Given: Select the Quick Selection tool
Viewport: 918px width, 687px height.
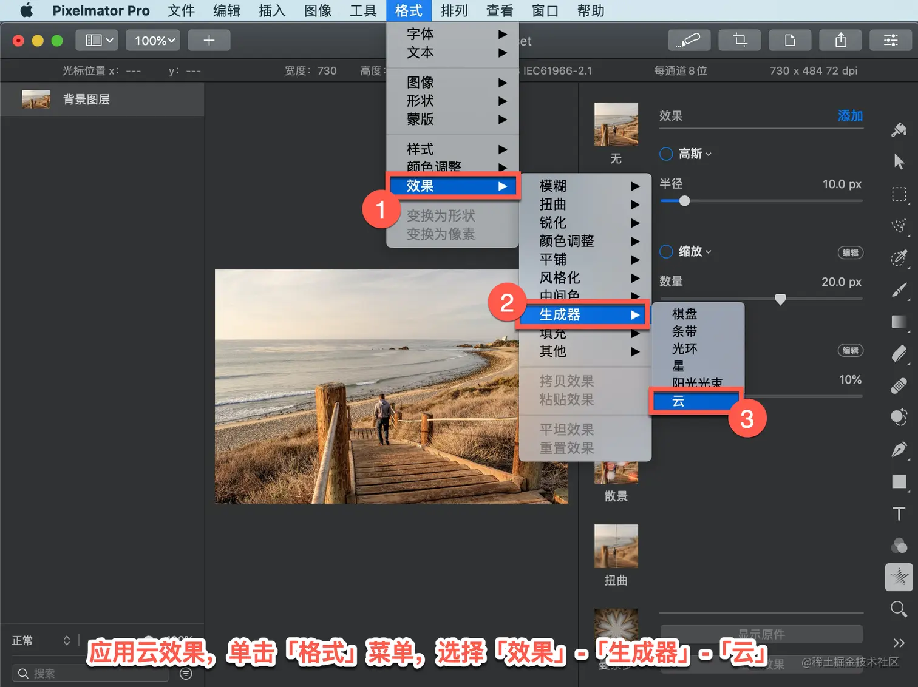Looking at the screenshot, I should (x=899, y=226).
